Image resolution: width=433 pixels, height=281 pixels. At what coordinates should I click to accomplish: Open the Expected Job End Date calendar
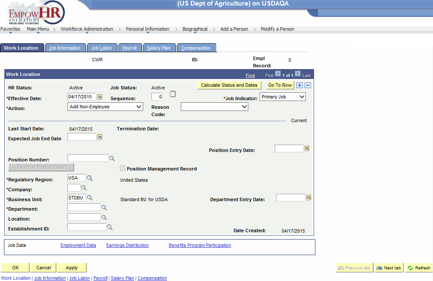(x=99, y=137)
